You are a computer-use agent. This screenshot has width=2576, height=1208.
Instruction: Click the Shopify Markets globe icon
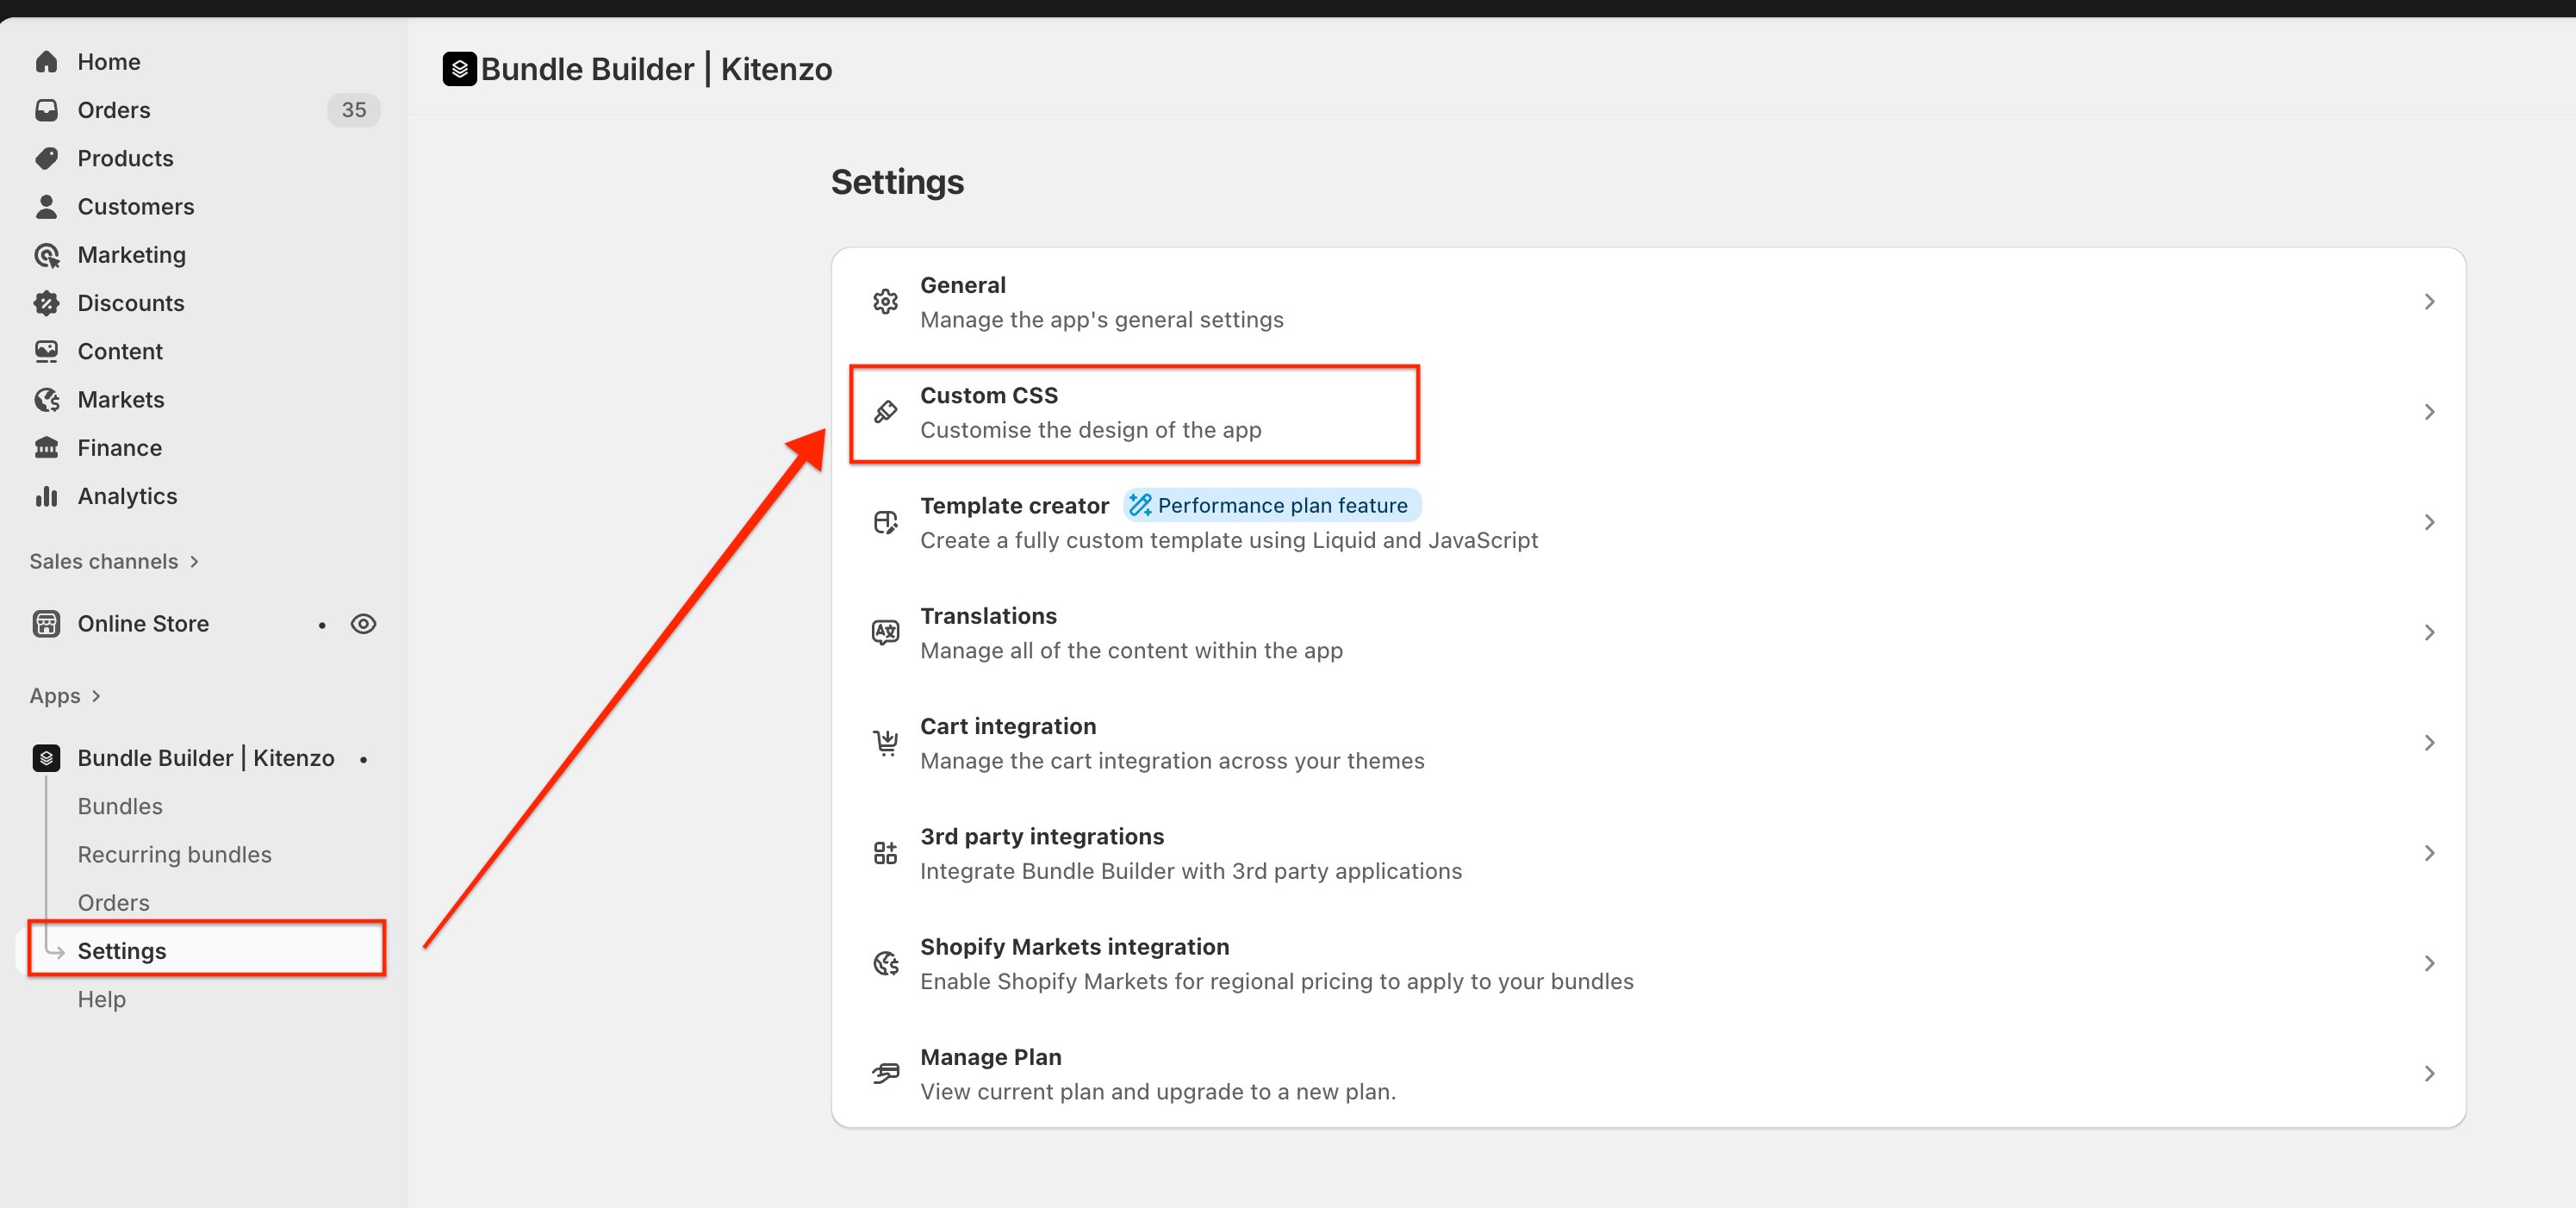click(885, 963)
